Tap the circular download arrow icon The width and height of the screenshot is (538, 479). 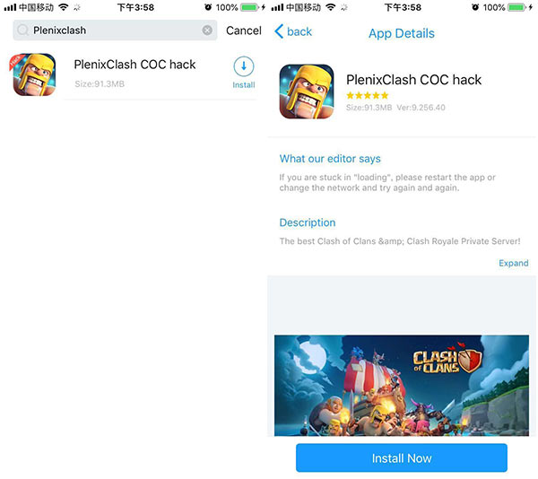pyautogui.click(x=244, y=66)
